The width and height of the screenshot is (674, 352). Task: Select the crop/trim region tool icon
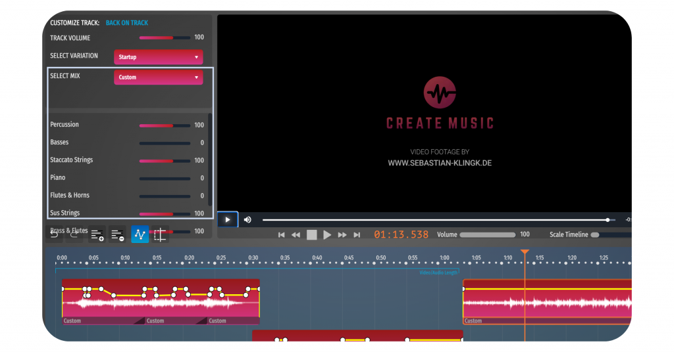[x=160, y=234]
